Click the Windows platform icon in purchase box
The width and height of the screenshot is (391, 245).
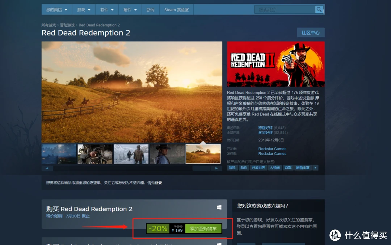coord(219,207)
